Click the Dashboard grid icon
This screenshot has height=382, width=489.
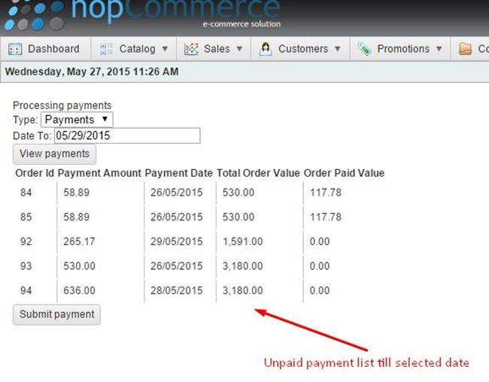point(14,50)
